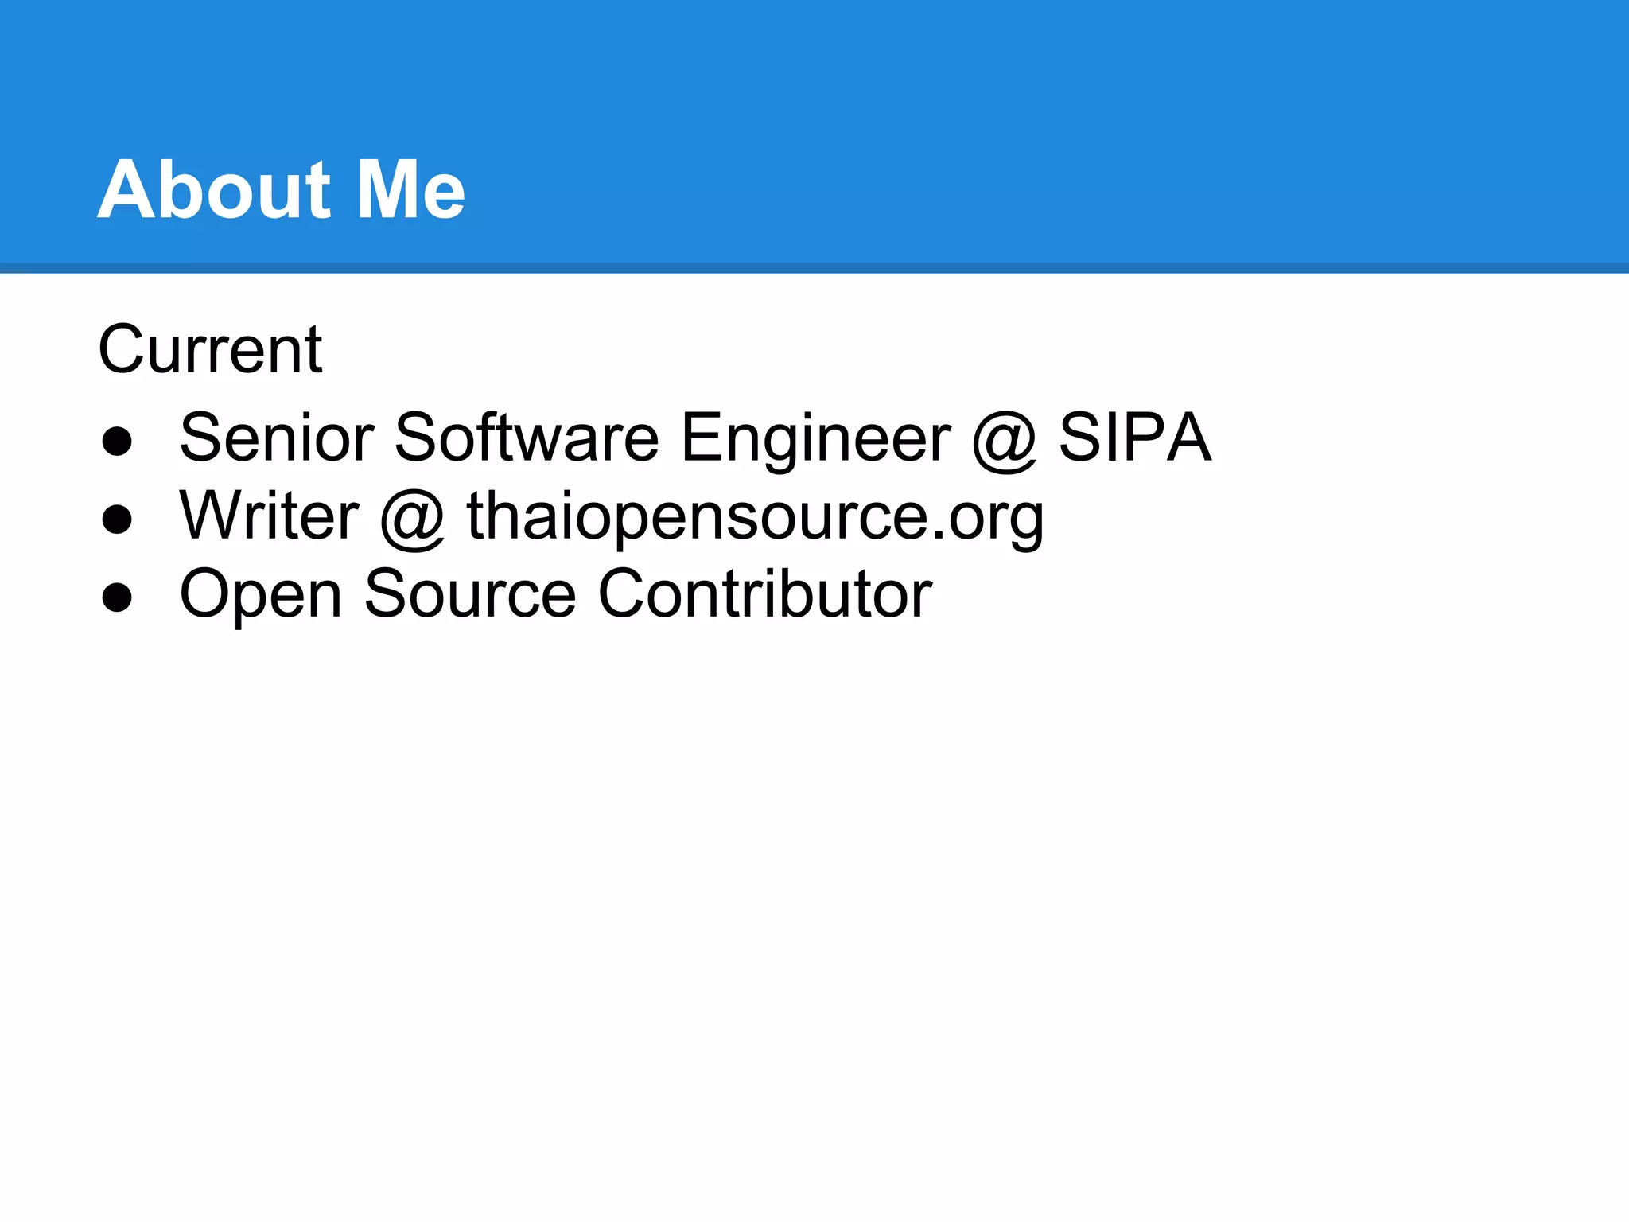
Task: Click the word "Contributor" in third bullet
Action: (x=764, y=593)
